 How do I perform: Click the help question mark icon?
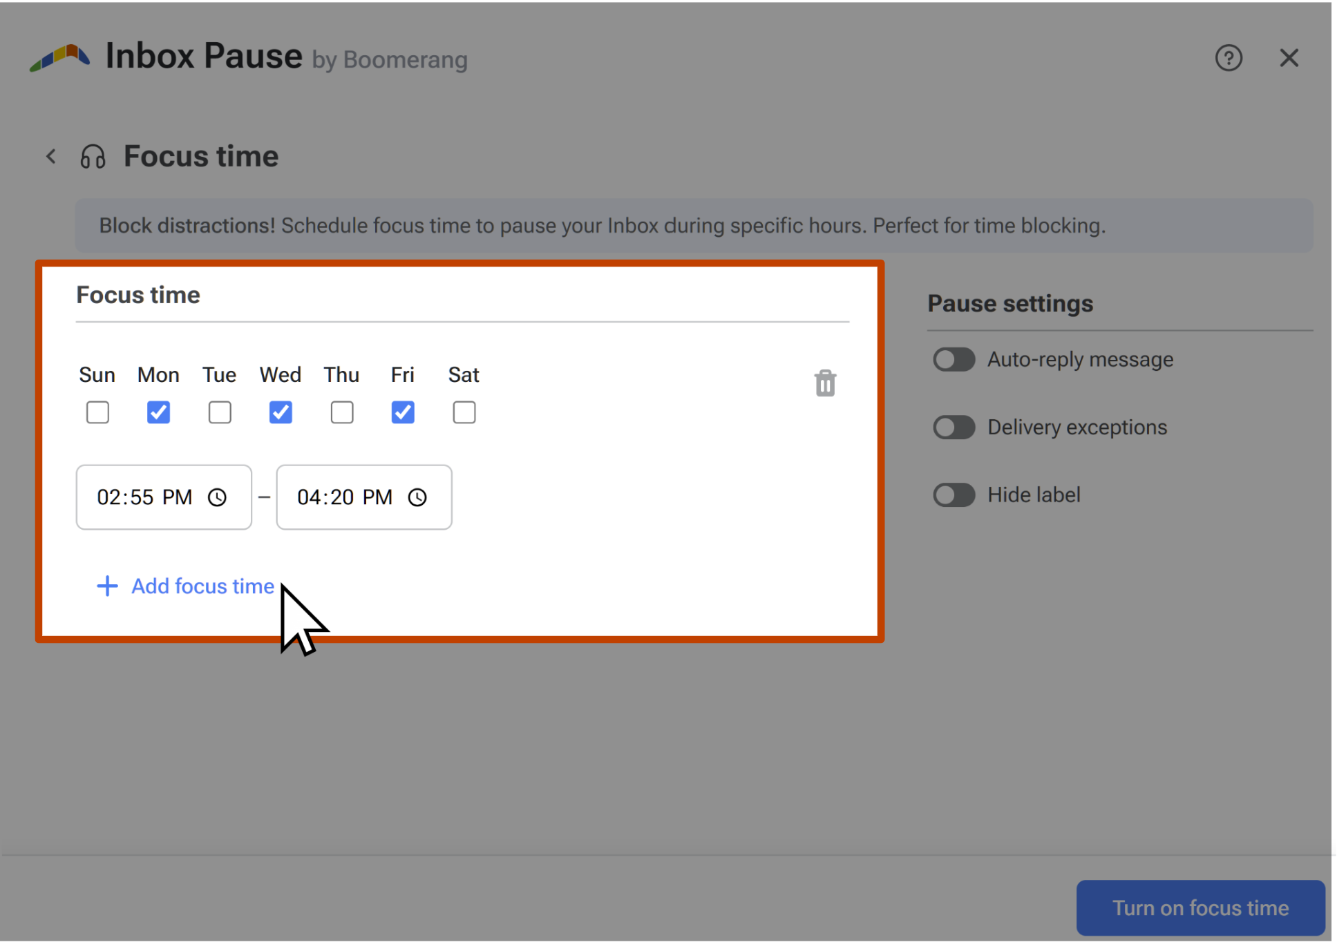pos(1229,58)
